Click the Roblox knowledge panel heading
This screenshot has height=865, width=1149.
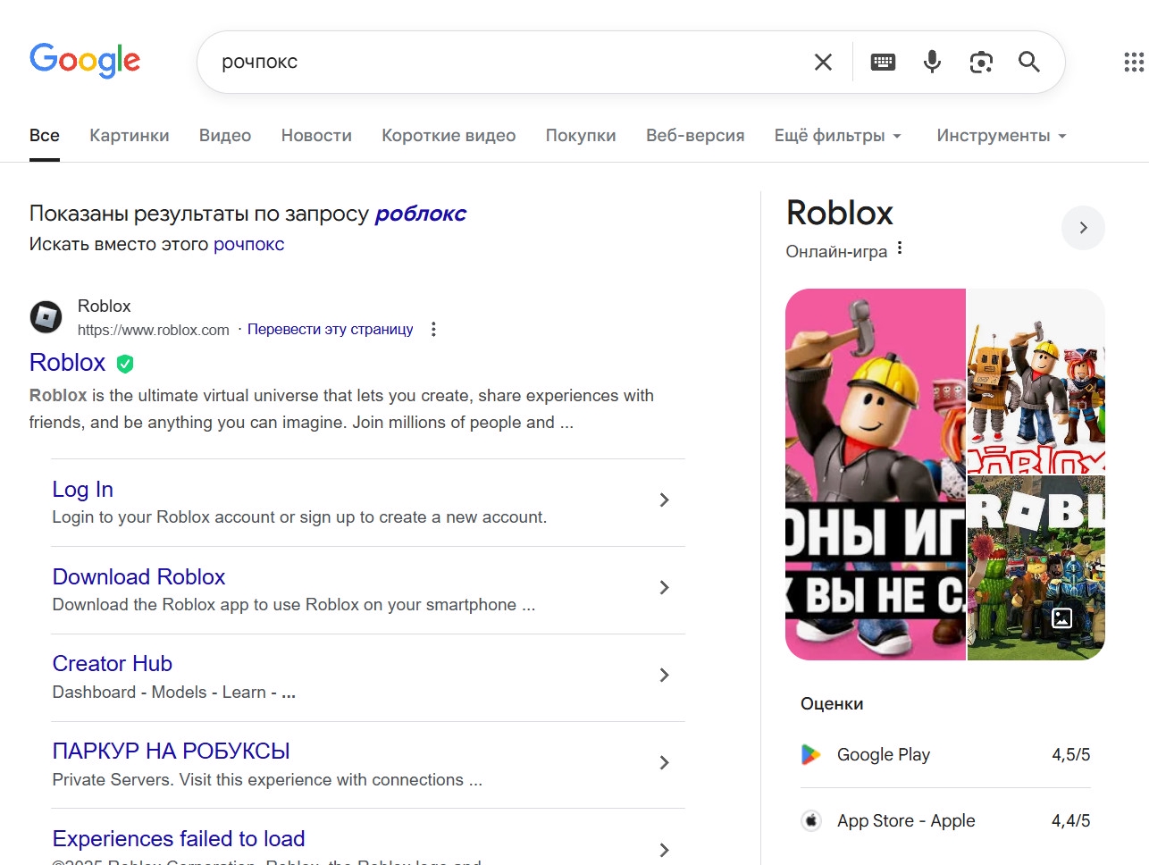(840, 214)
